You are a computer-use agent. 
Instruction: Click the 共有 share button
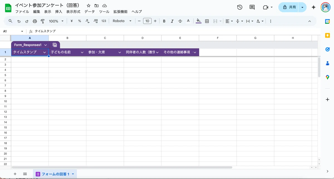[289, 7]
